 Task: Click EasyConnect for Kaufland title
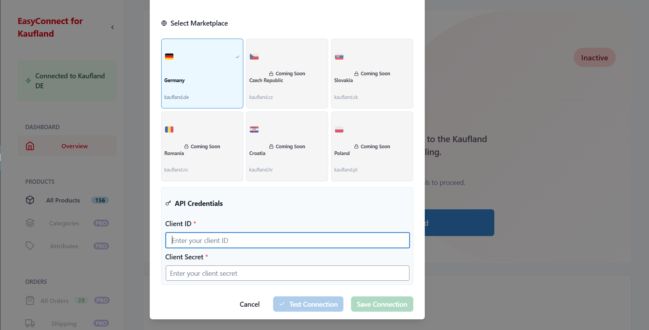click(x=50, y=27)
